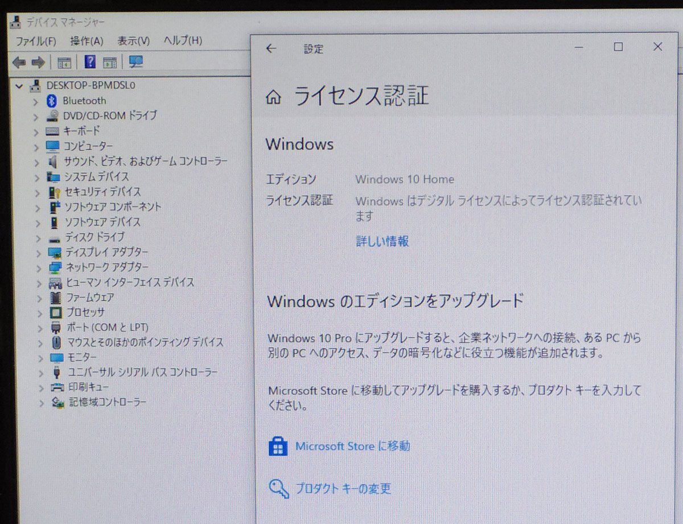The image size is (683, 524).
Task: Click the mouse and pointing devices icon
Action: [x=56, y=343]
